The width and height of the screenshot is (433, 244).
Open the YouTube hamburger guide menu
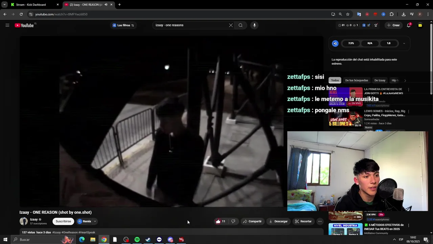click(x=7, y=25)
